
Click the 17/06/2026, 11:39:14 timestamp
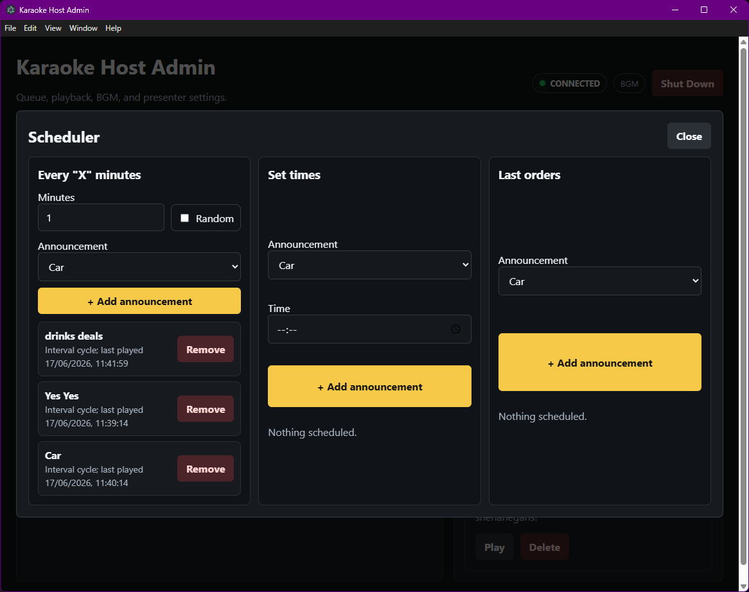point(87,423)
